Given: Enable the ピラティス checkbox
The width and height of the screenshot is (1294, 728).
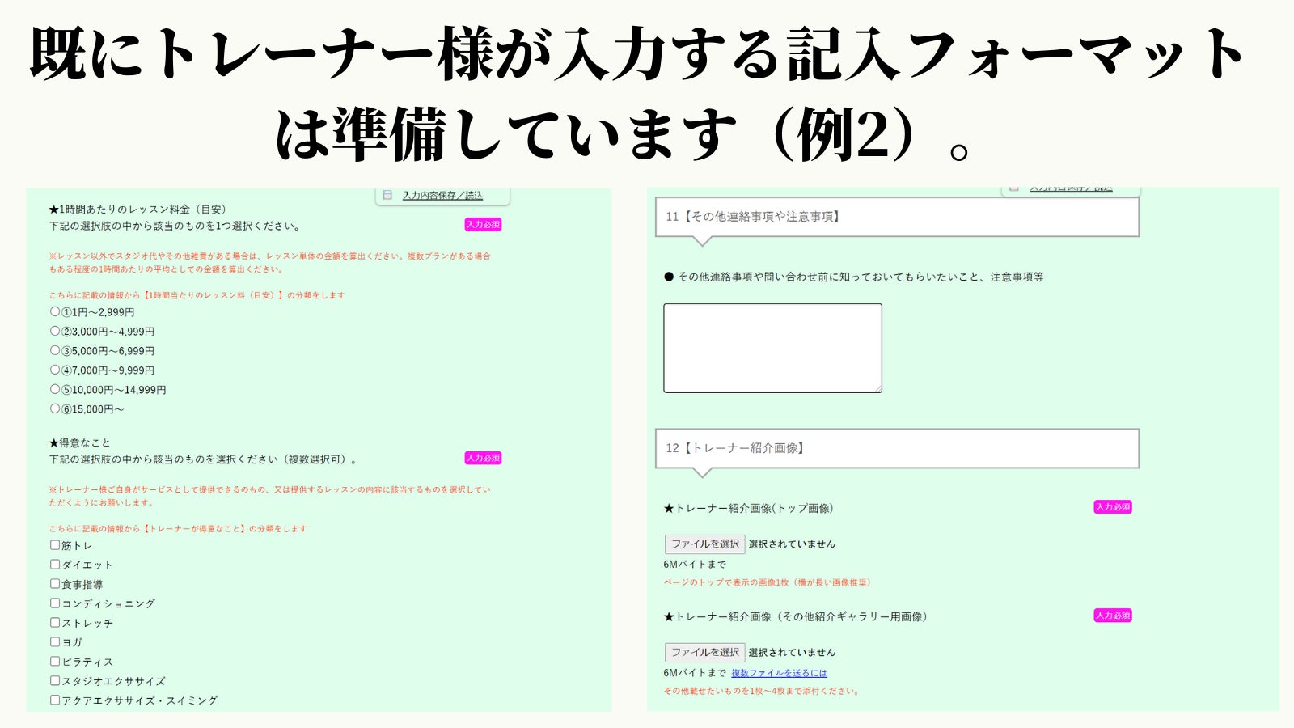Looking at the screenshot, I should pos(55,662).
